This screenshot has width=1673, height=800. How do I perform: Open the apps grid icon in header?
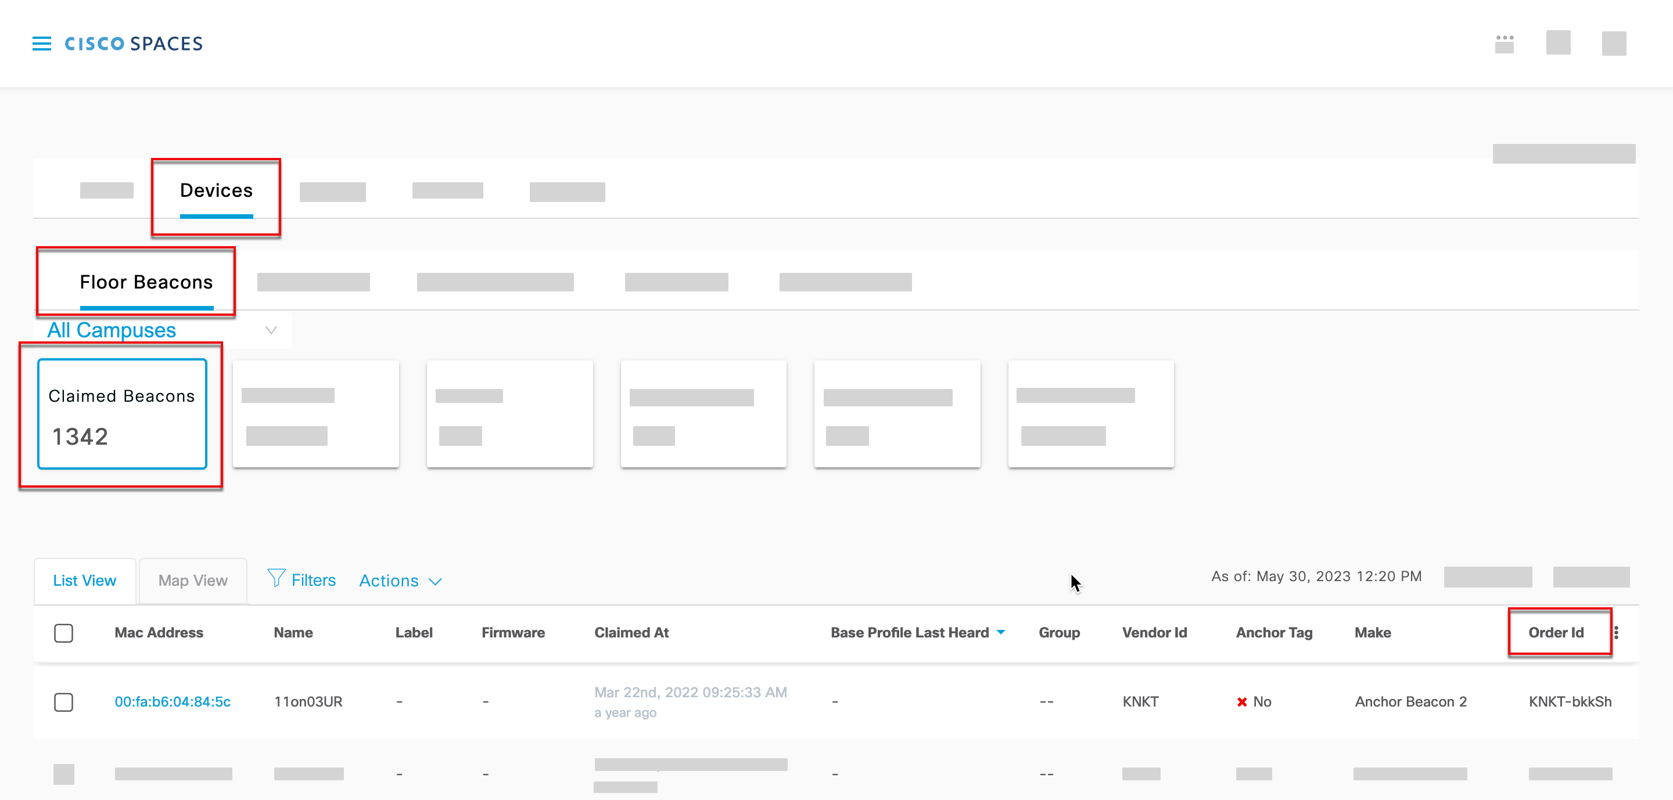tap(1503, 44)
